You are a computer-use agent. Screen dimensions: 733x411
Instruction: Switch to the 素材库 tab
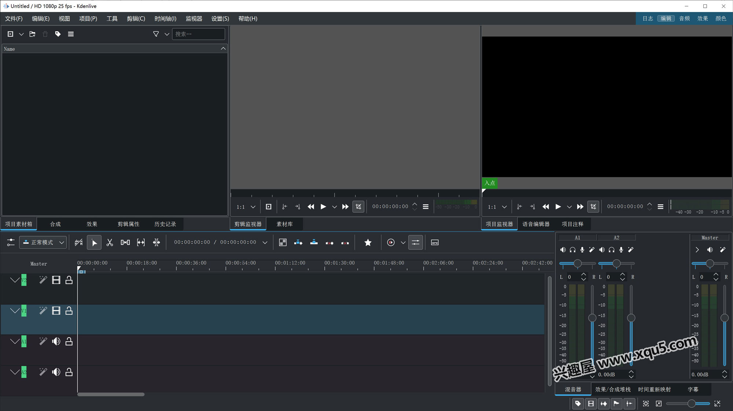284,224
